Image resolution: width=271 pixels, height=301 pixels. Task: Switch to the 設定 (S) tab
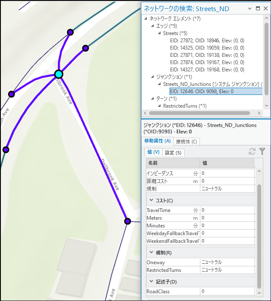click(173, 152)
